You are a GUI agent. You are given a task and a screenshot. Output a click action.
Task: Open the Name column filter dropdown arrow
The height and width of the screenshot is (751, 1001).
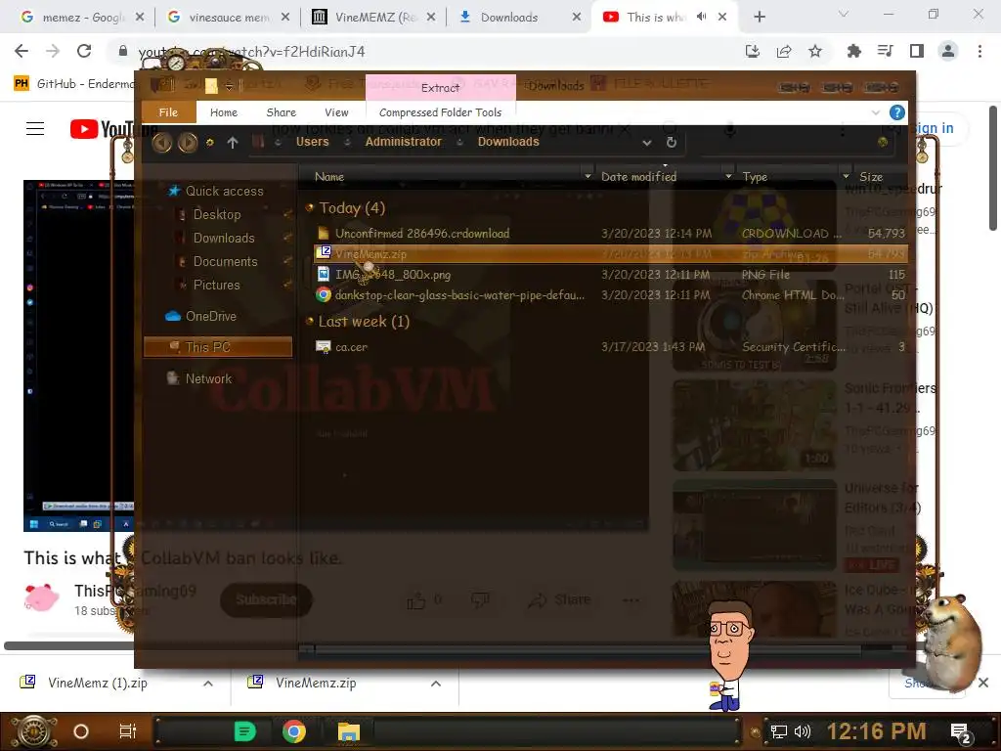(x=588, y=176)
